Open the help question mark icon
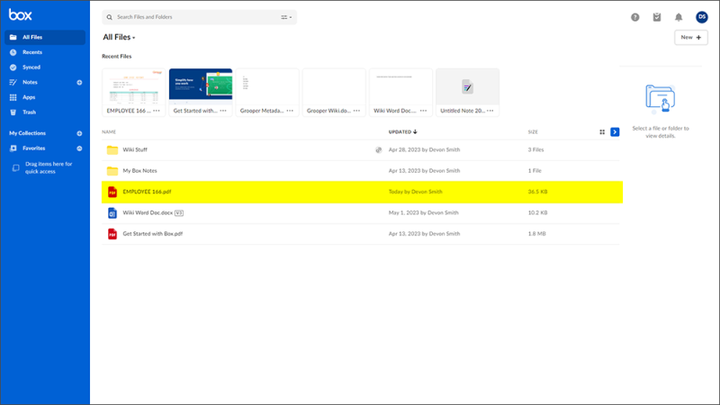The image size is (720, 405). tap(635, 17)
